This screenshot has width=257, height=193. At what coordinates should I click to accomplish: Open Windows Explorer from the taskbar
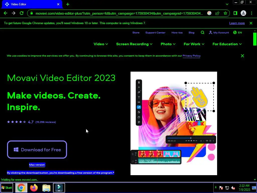pyautogui.click(x=46, y=187)
